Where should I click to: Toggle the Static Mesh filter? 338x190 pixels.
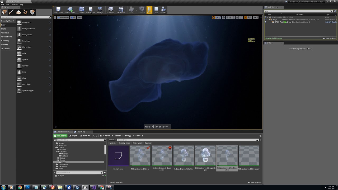click(137, 143)
